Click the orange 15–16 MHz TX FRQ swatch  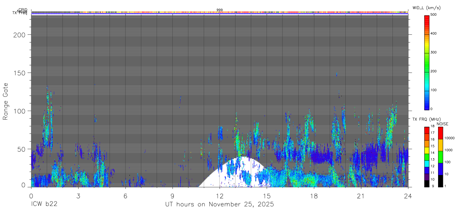click(426, 144)
